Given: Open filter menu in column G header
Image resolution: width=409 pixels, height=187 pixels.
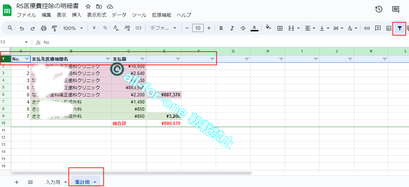Looking at the screenshot, I should tap(247, 59).
